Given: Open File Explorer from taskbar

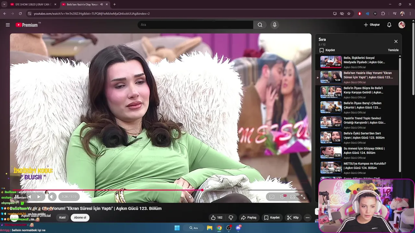Looking at the screenshot, I should pyautogui.click(x=210, y=228).
